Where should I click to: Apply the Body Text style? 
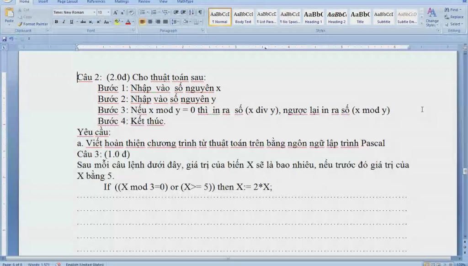click(243, 17)
